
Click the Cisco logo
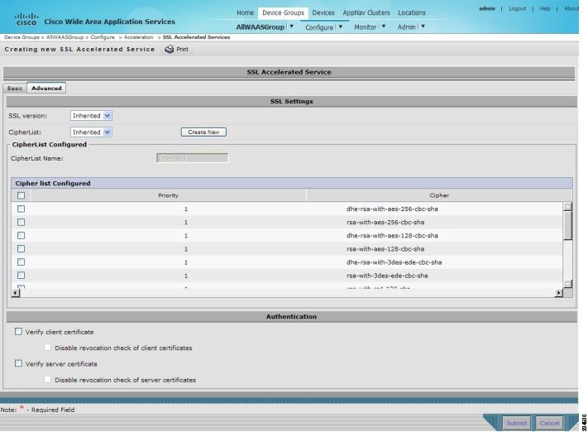pyautogui.click(x=26, y=19)
